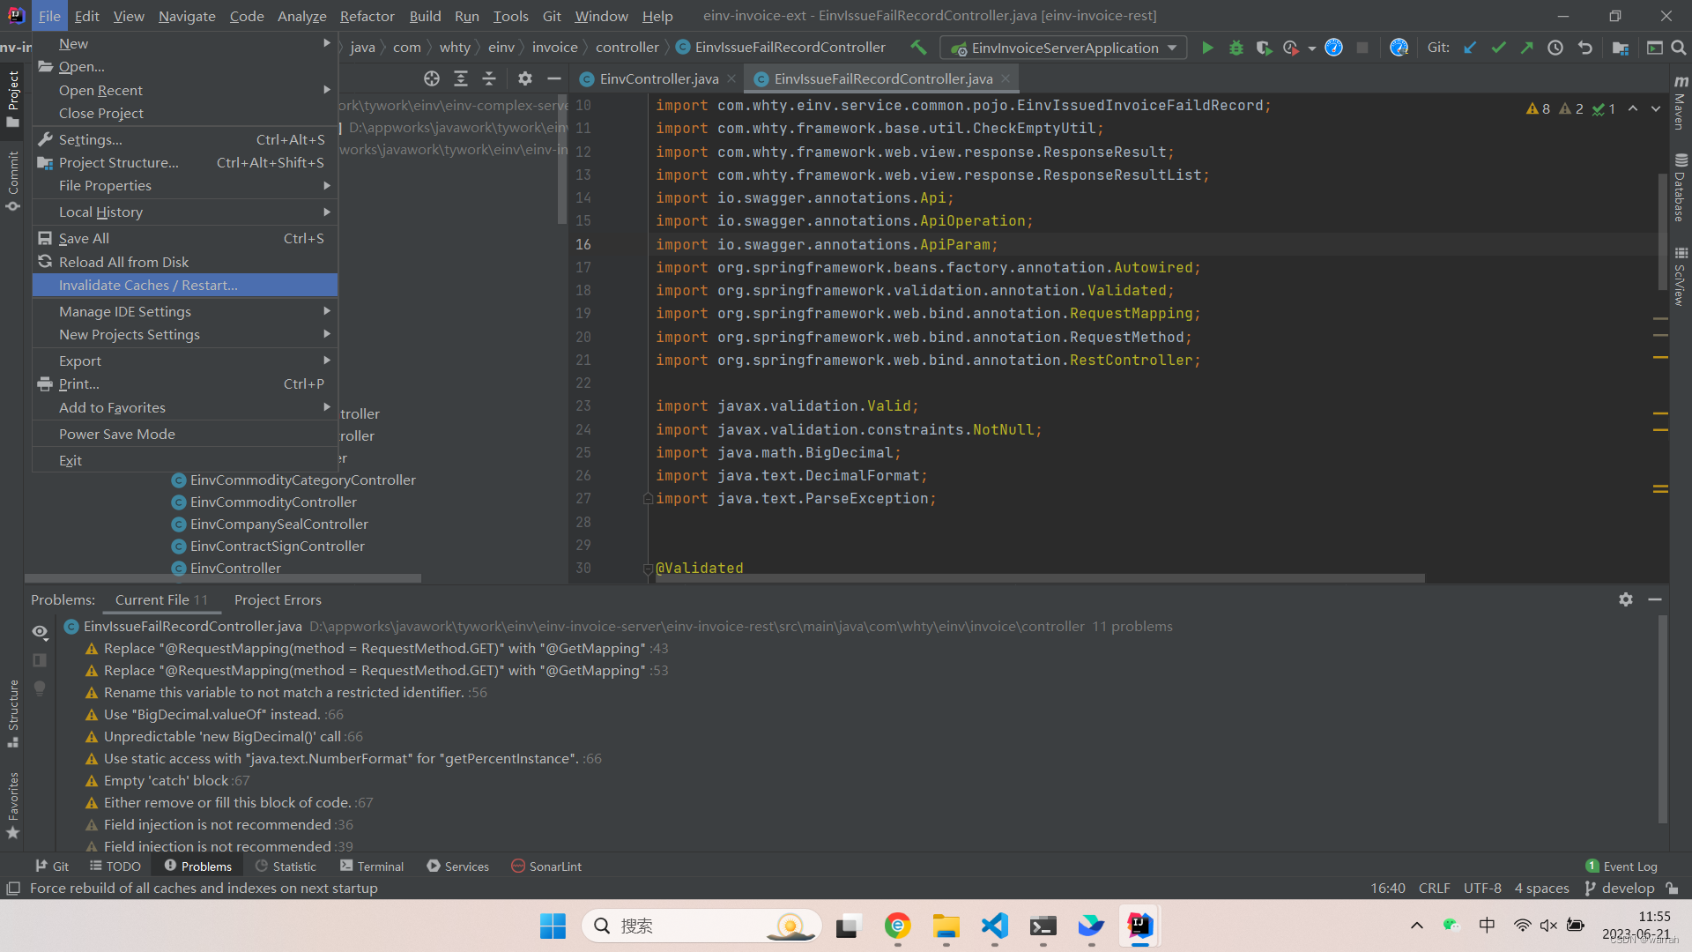Hide the Problems panel using minus icon

click(1655, 599)
